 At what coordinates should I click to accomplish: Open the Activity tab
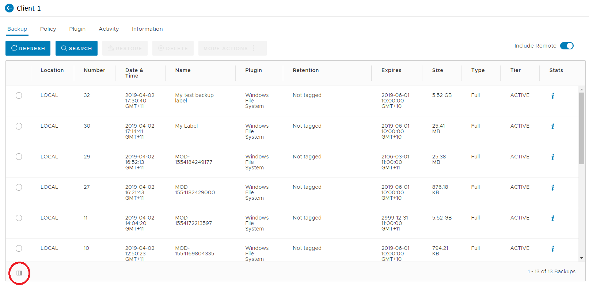109,29
